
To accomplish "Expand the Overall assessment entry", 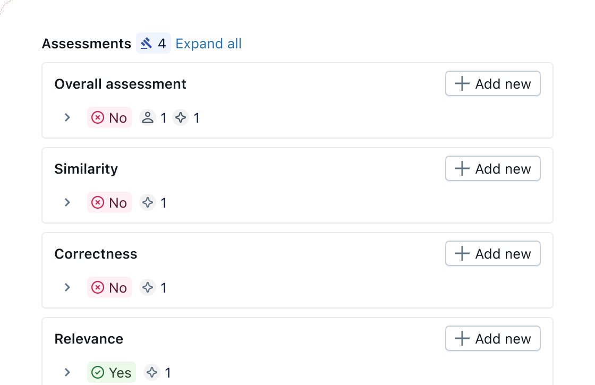I will [x=67, y=117].
